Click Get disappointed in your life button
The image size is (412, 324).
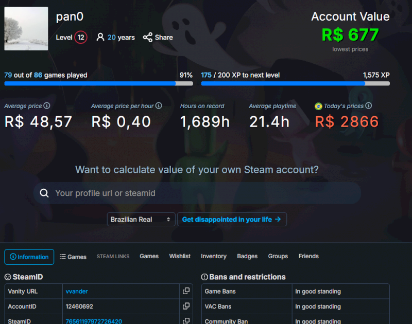pyautogui.click(x=232, y=219)
